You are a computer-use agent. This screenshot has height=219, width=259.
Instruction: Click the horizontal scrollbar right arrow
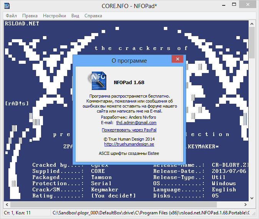246,205
